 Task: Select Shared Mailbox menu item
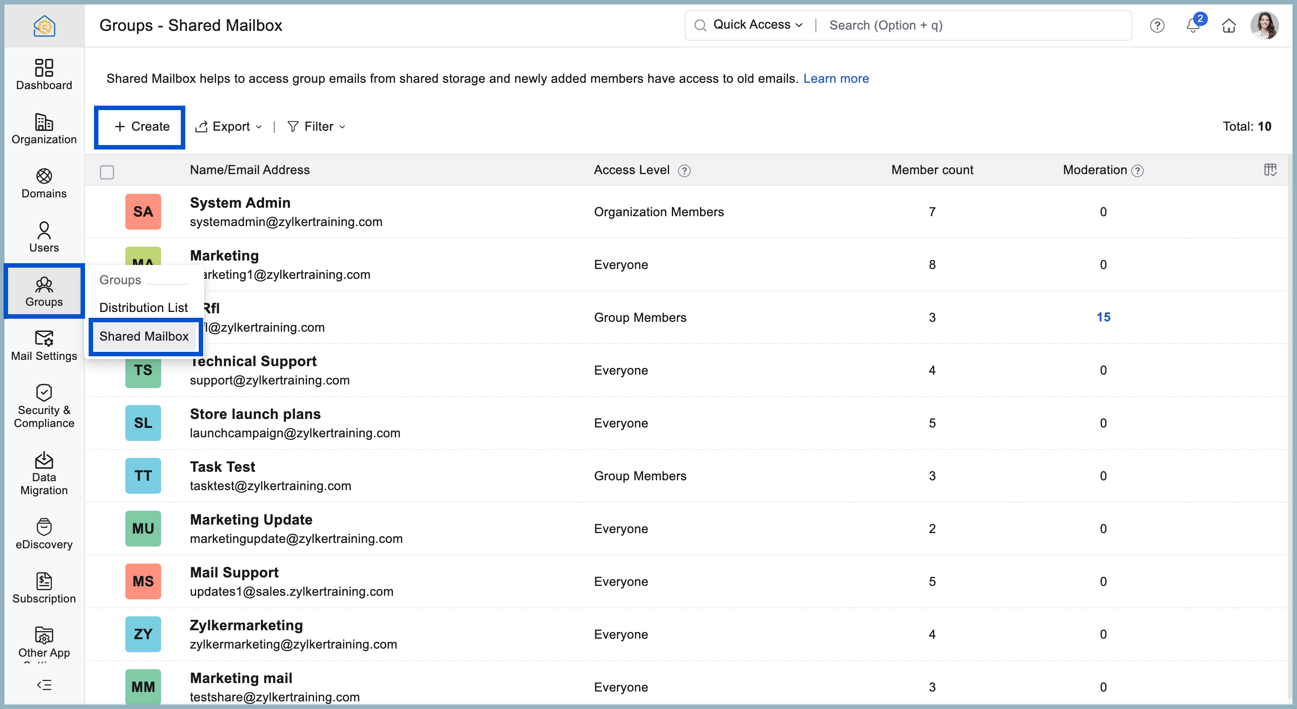(144, 336)
